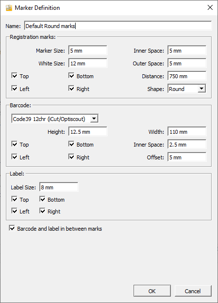Click the barcode Offset field
The image size is (218, 303).
187,157
